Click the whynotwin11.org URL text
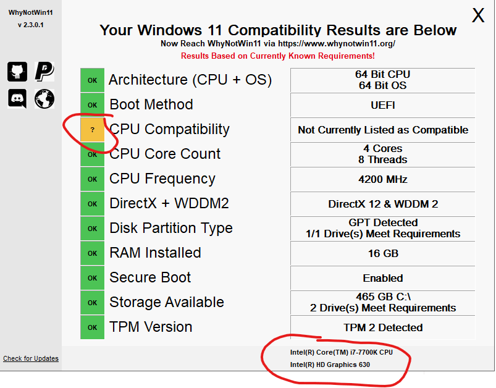 (x=337, y=43)
